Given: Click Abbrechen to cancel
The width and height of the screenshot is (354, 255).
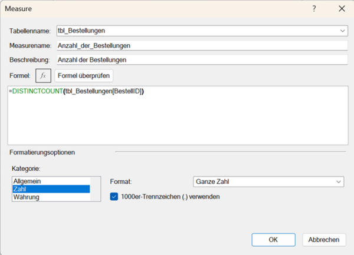Looking at the screenshot, I should pyautogui.click(x=323, y=240).
